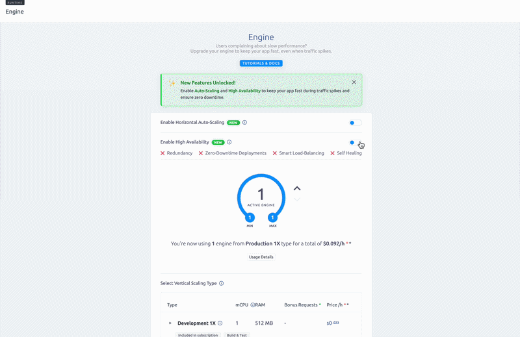Expand the Development 1X row

(x=170, y=323)
